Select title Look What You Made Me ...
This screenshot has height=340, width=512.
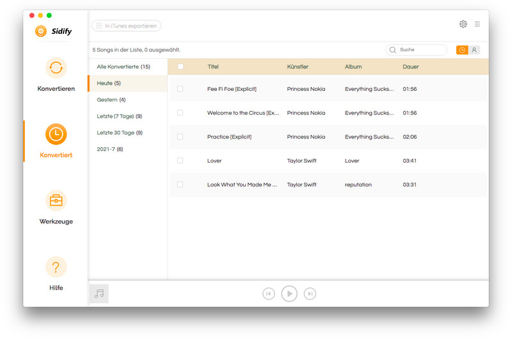242,184
